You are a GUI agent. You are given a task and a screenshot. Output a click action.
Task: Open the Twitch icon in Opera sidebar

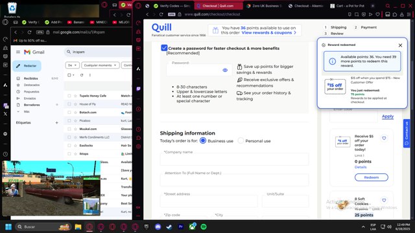pos(138,89)
